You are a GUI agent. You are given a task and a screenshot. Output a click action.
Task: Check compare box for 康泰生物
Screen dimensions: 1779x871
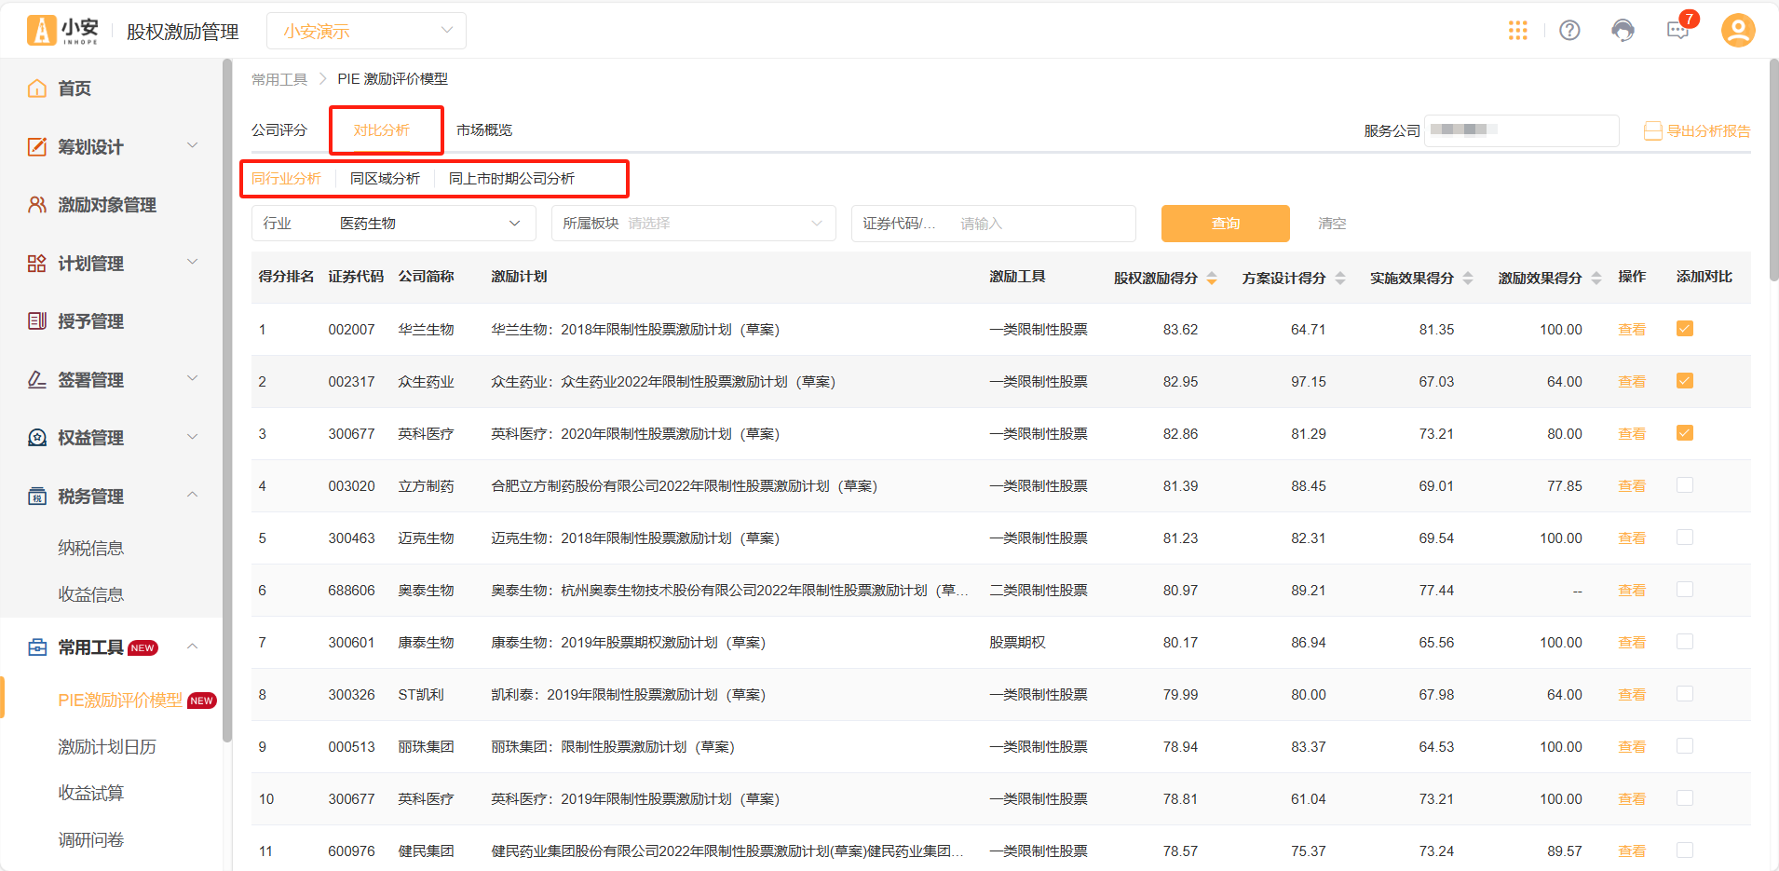click(1685, 642)
